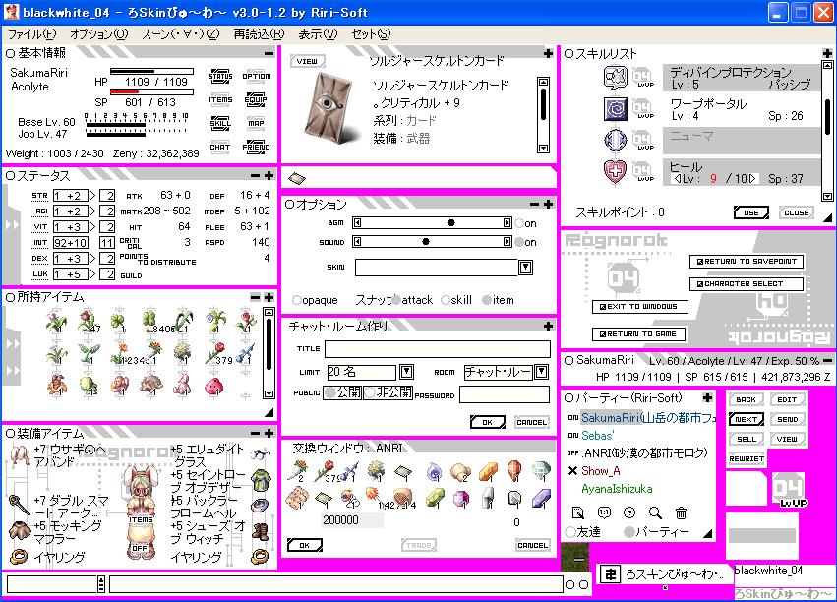Click the chat room PASSWORD input field

point(505,394)
